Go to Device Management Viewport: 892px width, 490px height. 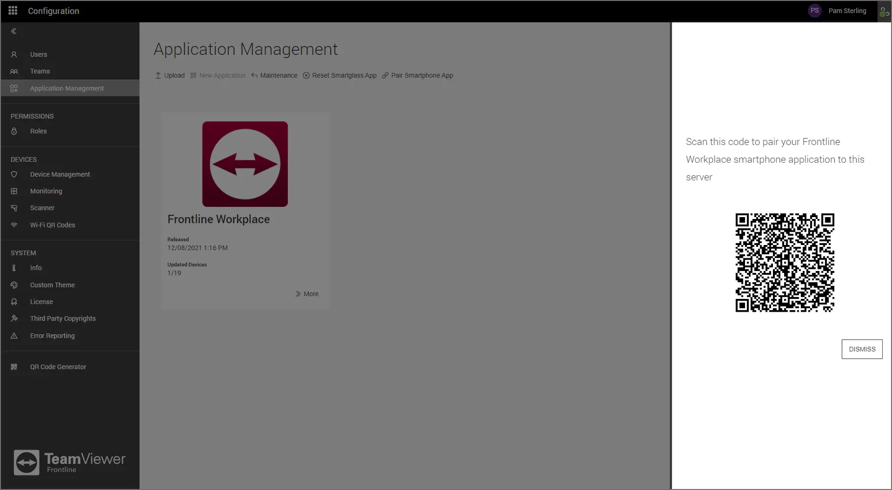(70, 174)
